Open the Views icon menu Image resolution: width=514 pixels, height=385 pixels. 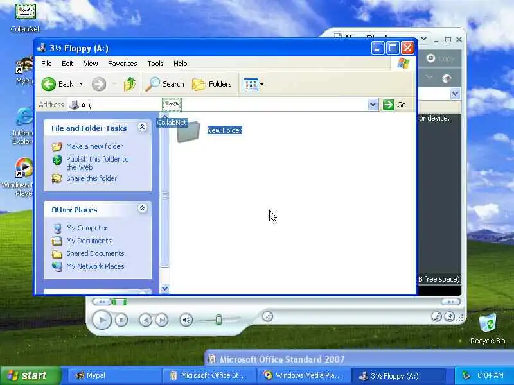click(253, 85)
